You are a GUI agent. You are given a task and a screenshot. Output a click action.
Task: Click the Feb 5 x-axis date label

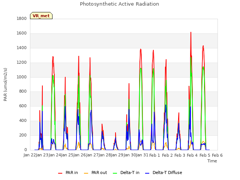[205, 155]
